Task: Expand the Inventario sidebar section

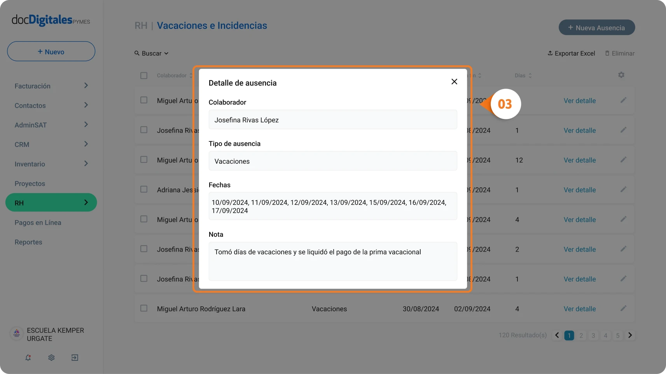Action: [x=51, y=164]
